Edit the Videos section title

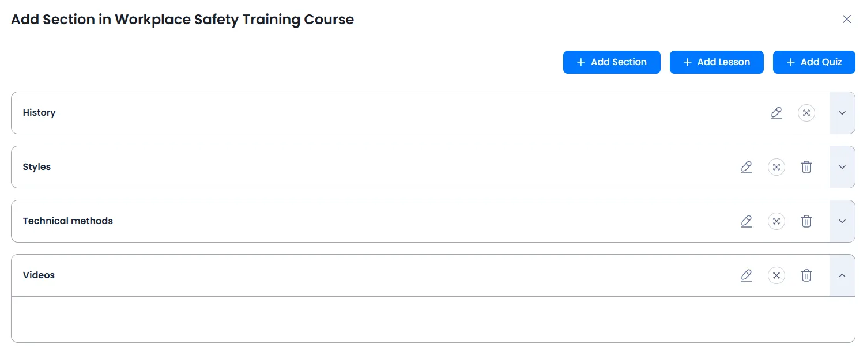(746, 275)
